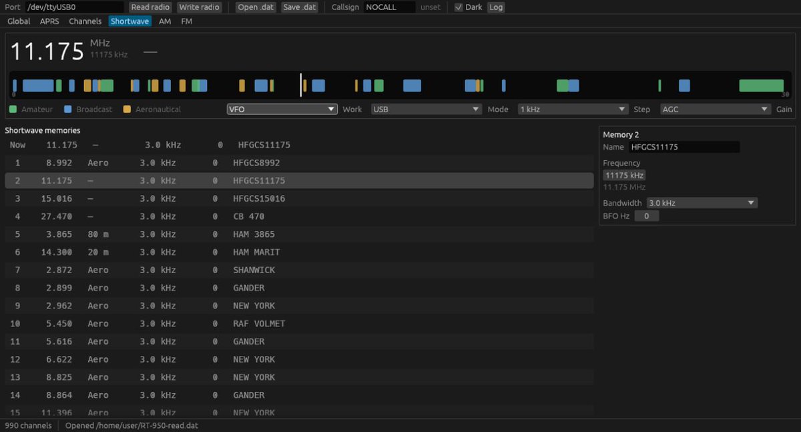
Task: Click the BFO Hz value field
Action: (x=647, y=216)
